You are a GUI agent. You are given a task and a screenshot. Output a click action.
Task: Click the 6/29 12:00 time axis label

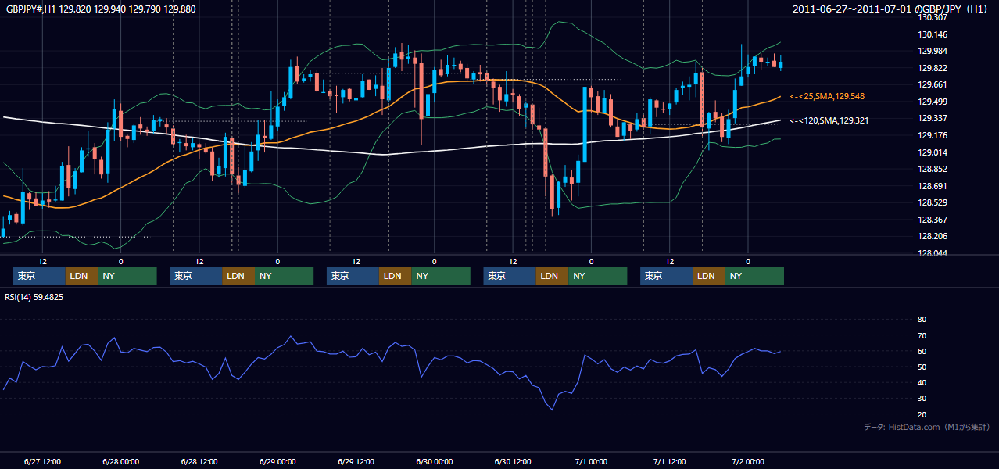tap(356, 461)
